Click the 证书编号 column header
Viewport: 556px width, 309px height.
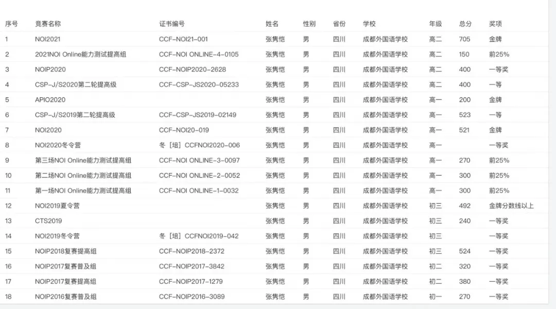(171, 24)
